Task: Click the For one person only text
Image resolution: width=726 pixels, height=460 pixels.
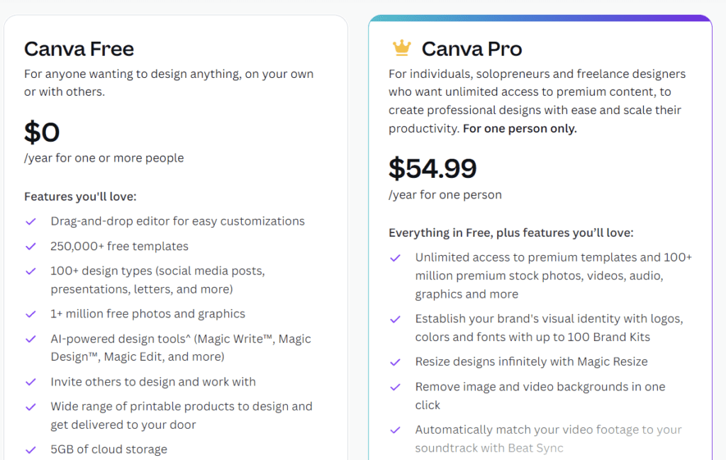Action: click(x=520, y=129)
